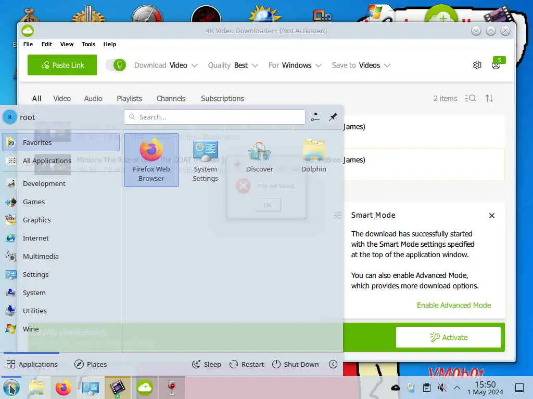Switch to the Video tab

(x=62, y=98)
